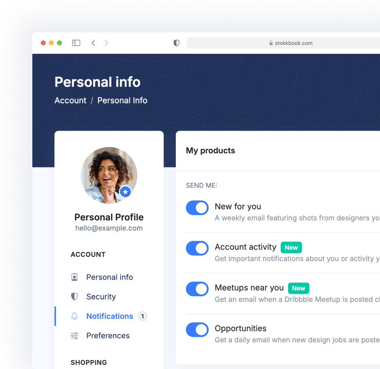Select Security in the account menu
This screenshot has height=369, width=380.
point(101,297)
